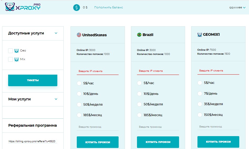Image resolution: width=249 pixels, height=149 pixels.
Task: Select 35$/неделя for GEOMIX1
Action: [200, 104]
